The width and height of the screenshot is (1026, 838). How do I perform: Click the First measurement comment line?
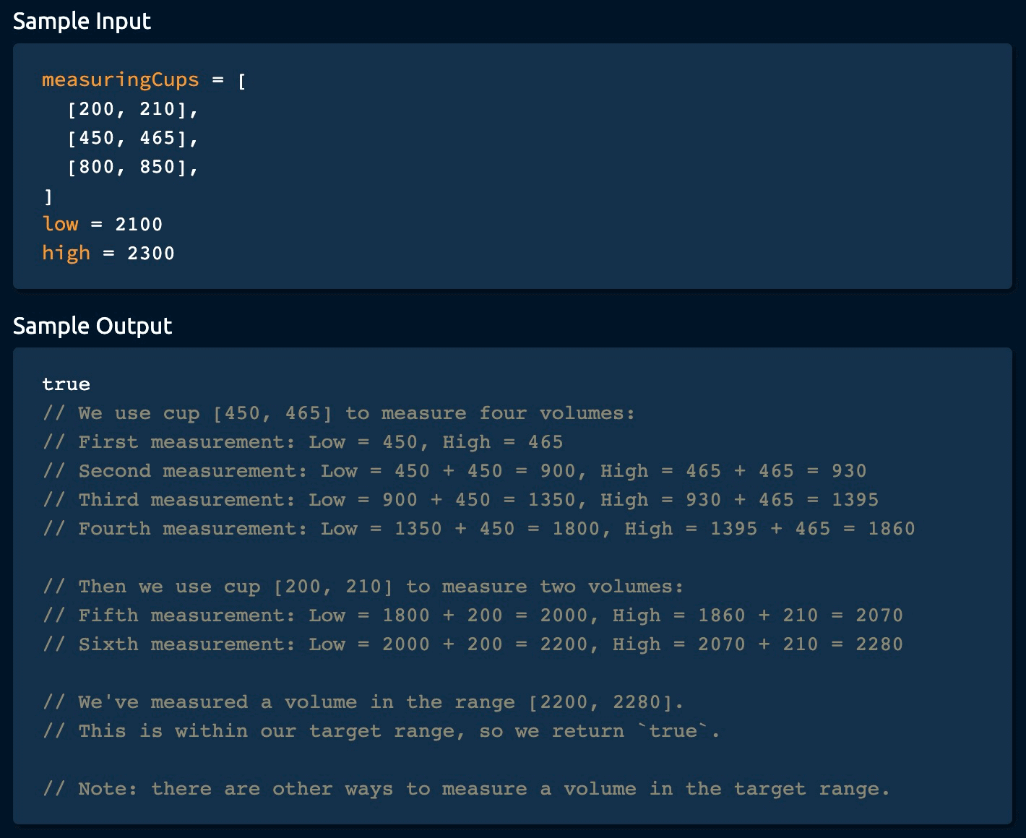click(x=303, y=442)
